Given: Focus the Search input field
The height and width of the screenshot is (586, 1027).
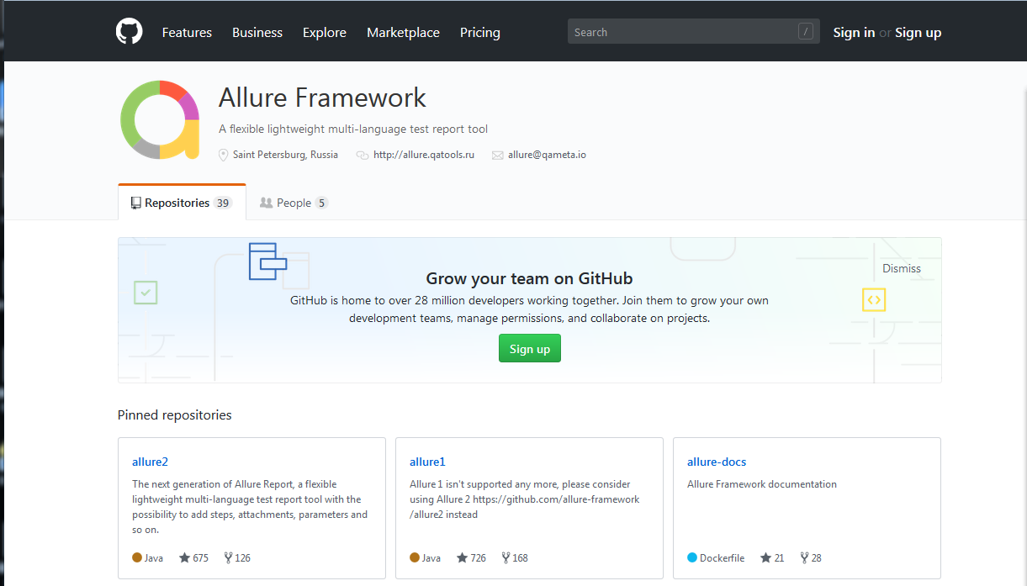Looking at the screenshot, I should (x=694, y=32).
